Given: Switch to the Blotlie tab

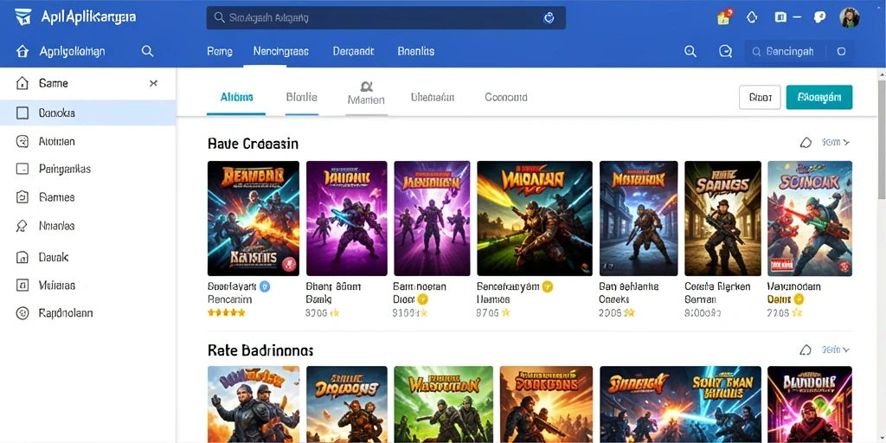Looking at the screenshot, I should [x=302, y=97].
